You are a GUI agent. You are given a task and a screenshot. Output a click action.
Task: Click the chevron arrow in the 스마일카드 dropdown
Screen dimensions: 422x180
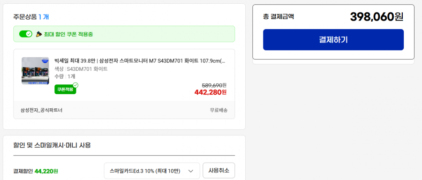191,171
